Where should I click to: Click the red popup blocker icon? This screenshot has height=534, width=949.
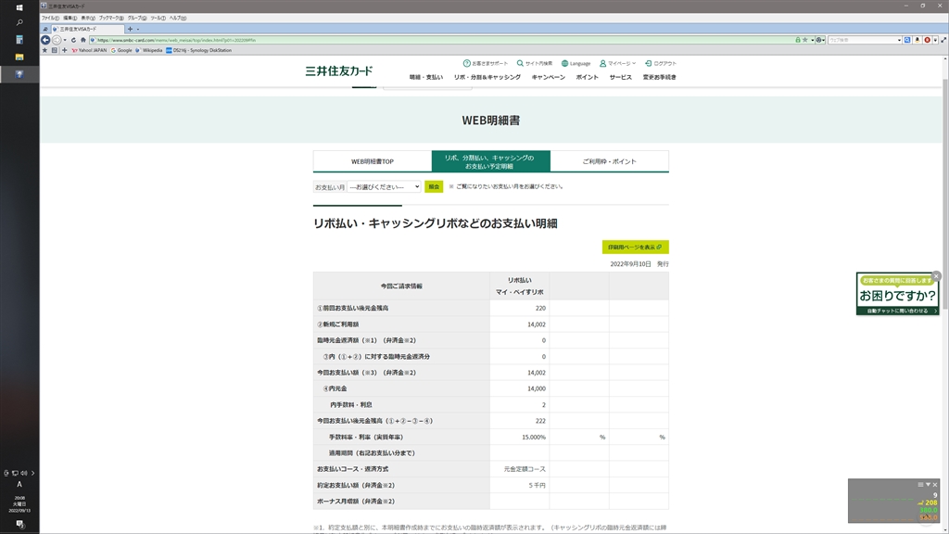(927, 40)
